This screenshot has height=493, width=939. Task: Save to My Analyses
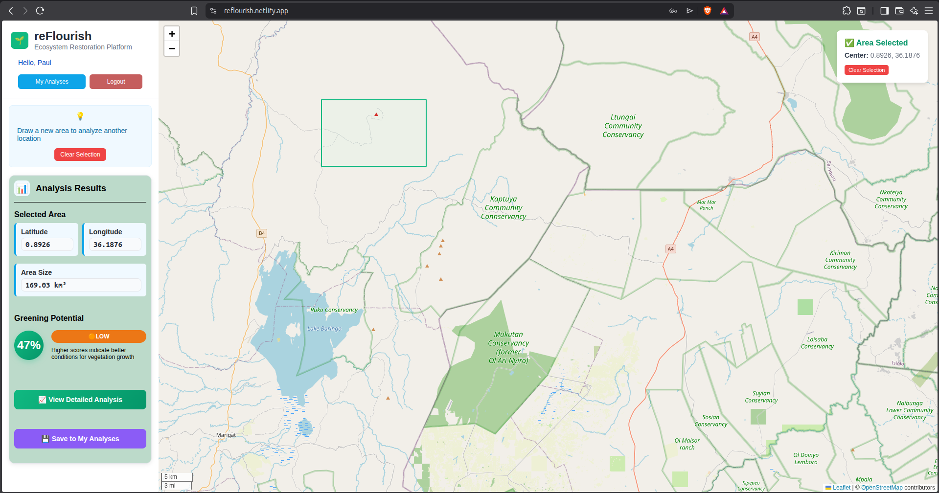pyautogui.click(x=80, y=439)
